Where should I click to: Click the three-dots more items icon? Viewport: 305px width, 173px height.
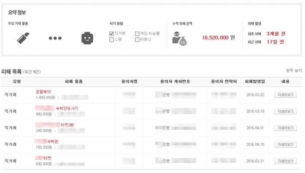tap(55, 38)
